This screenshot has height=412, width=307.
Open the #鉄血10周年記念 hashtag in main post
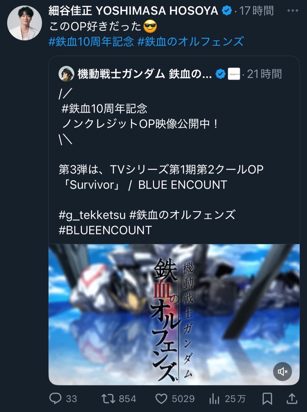pyautogui.click(x=91, y=42)
